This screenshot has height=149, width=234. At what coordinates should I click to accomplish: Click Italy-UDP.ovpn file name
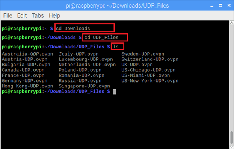(79, 54)
